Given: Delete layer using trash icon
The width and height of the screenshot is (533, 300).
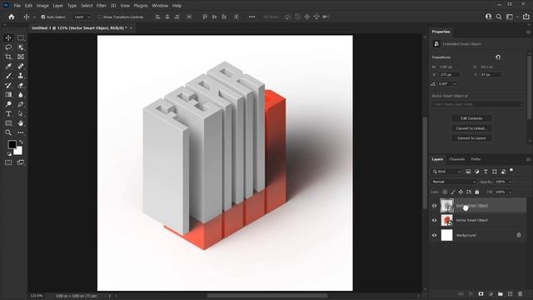Looking at the screenshot, I should [520, 294].
